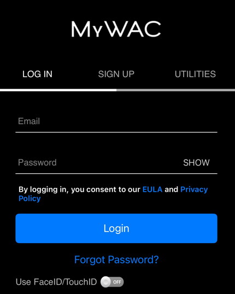
Task: Tap the round knob of the OFF switch
Action: tap(106, 282)
